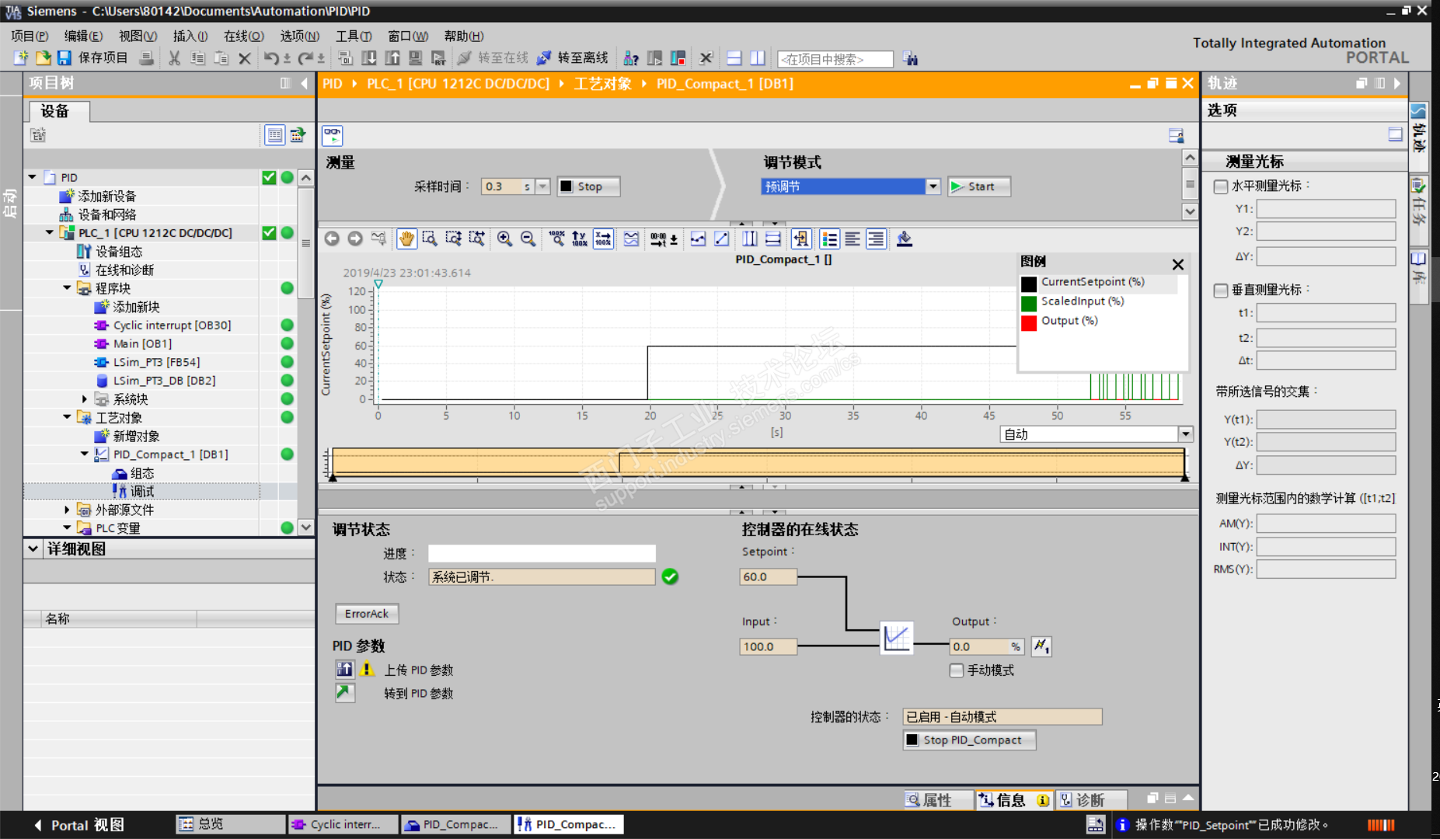Open the Edit menu

click(x=83, y=36)
